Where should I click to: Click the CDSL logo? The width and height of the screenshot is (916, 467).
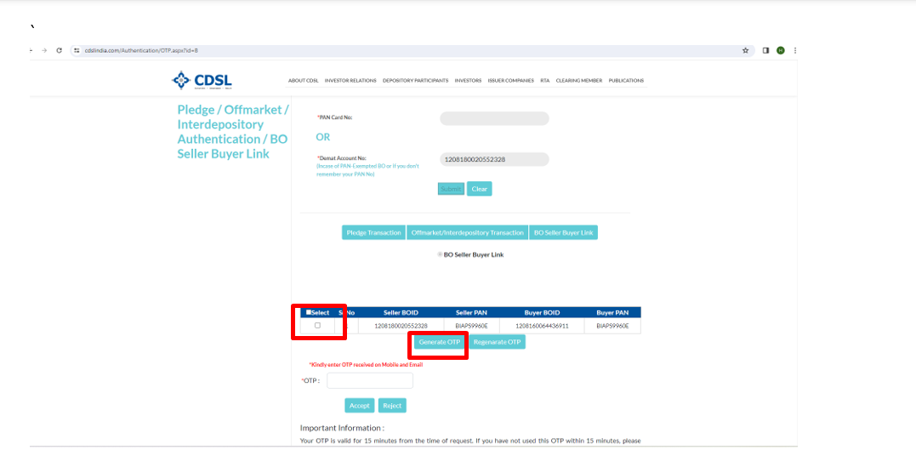[202, 81]
